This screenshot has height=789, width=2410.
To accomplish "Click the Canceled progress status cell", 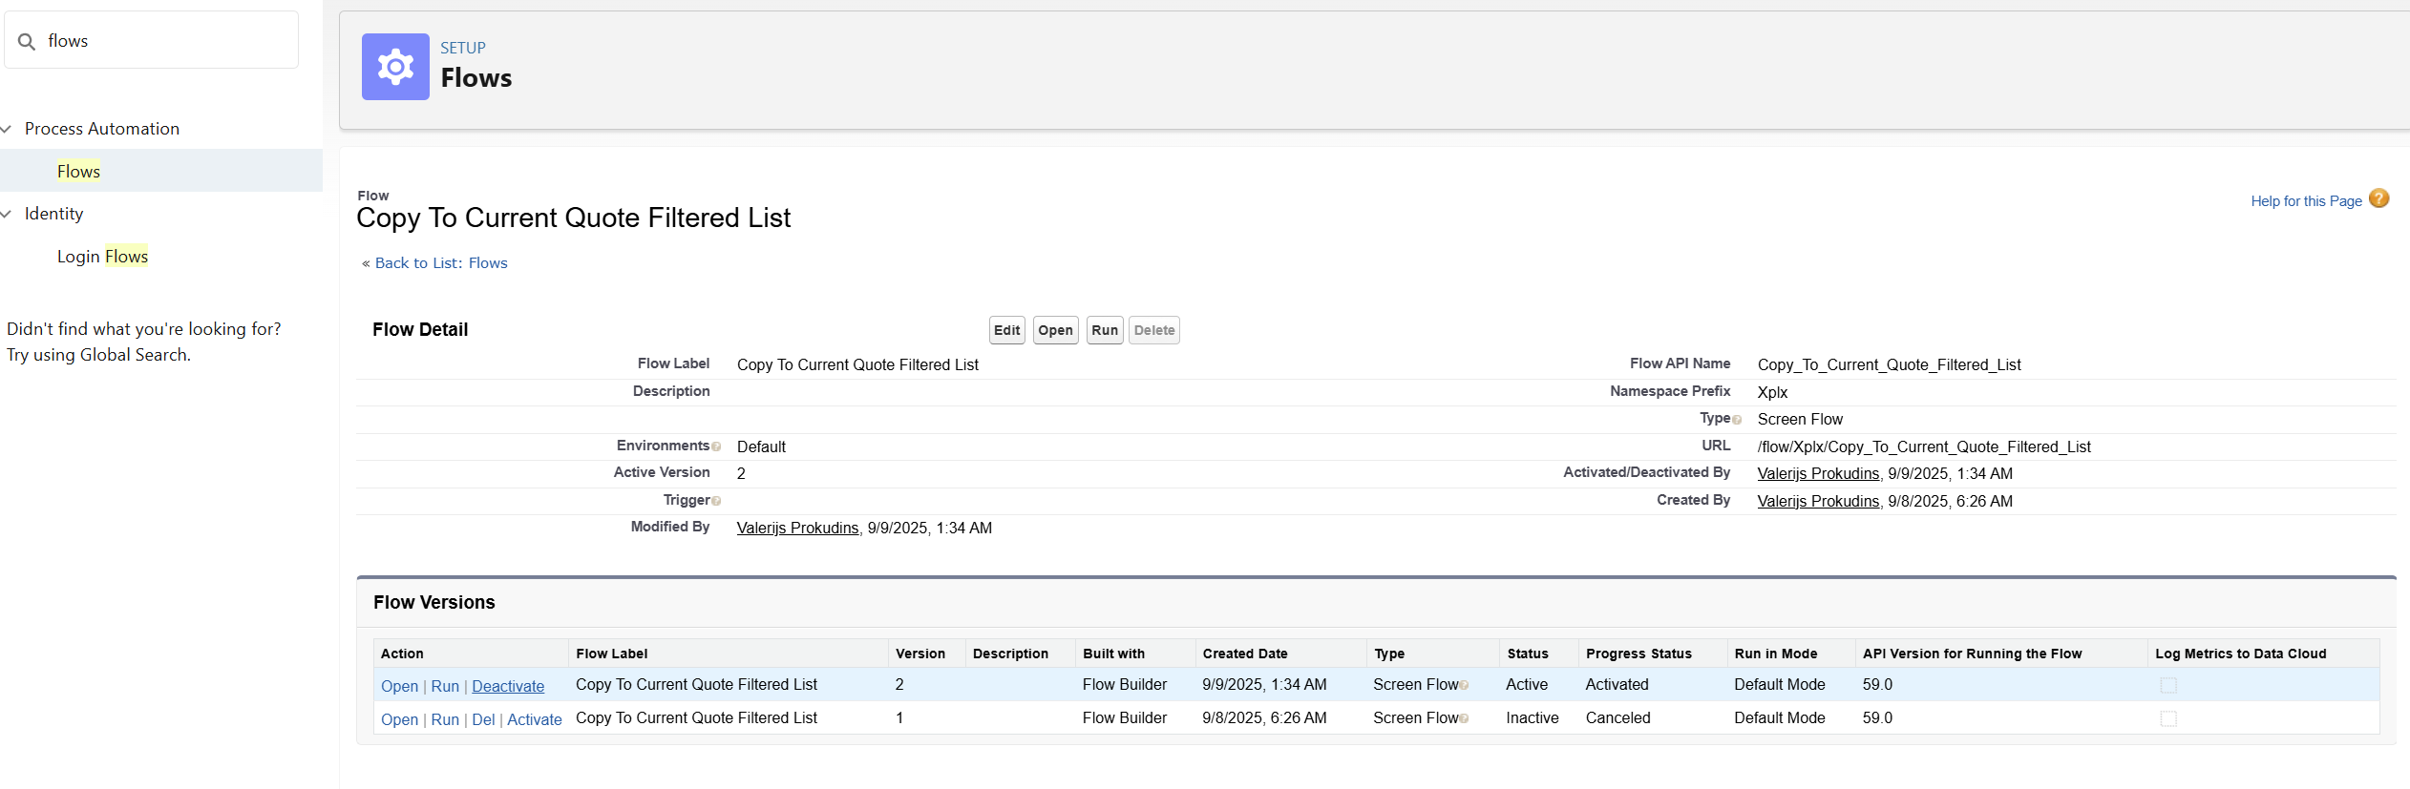I will (x=1617, y=718).
